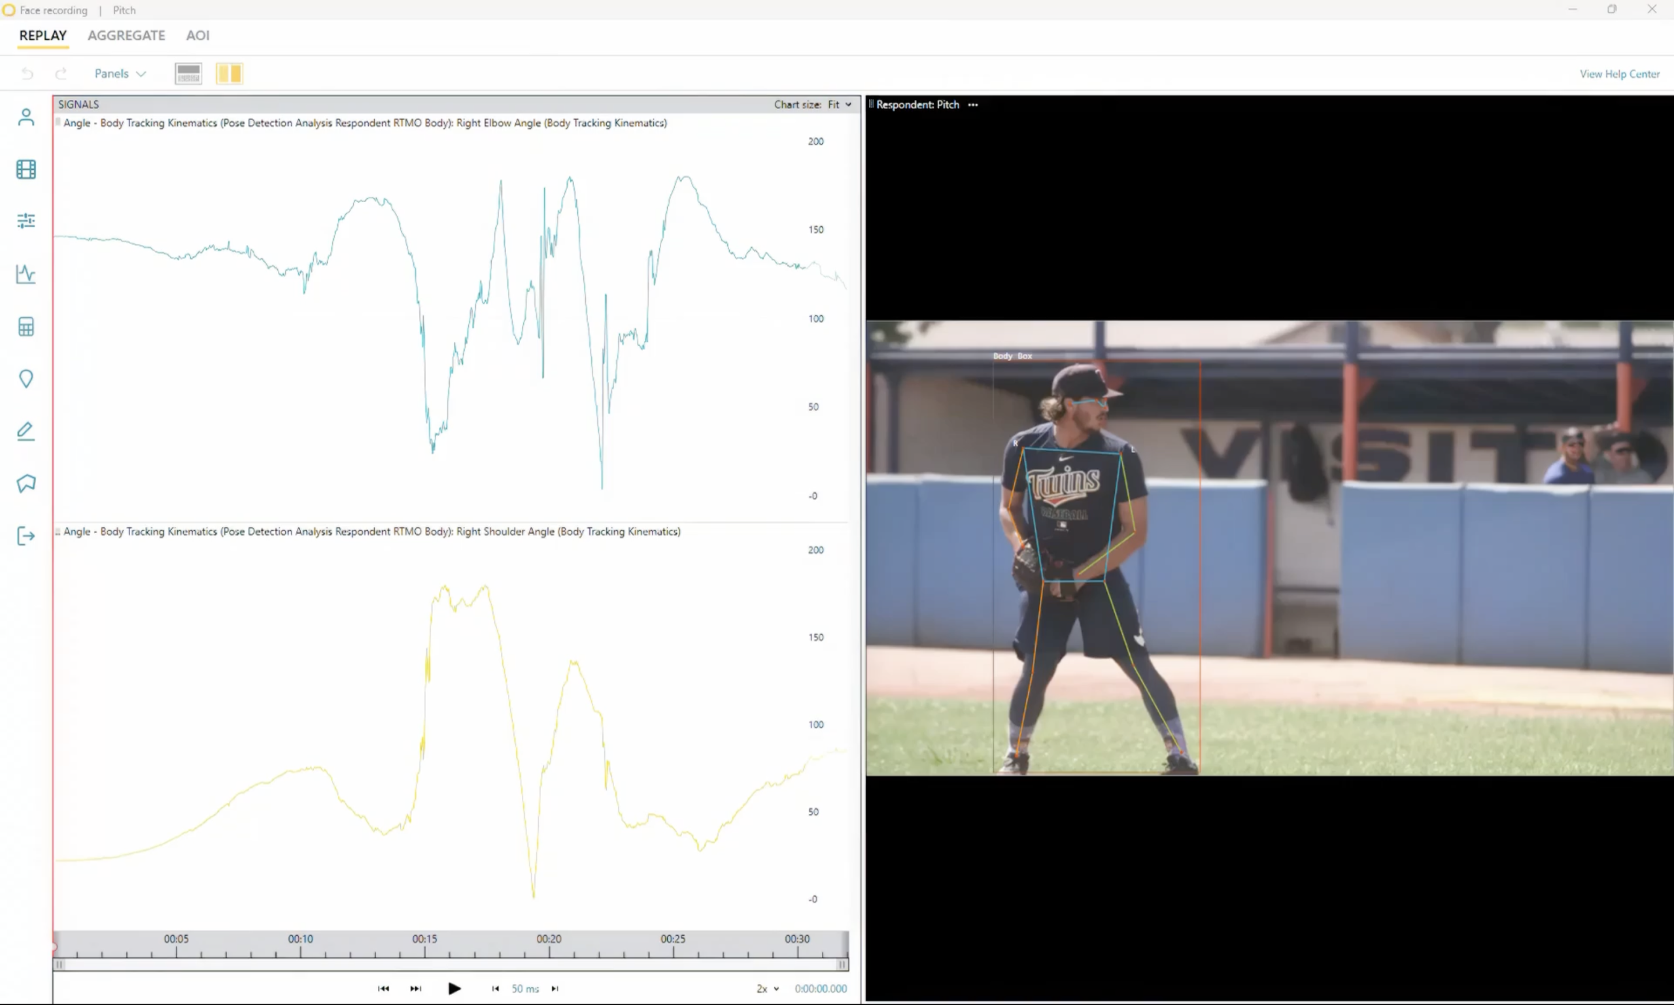Open the metrics calculator panel icon

coord(26,326)
